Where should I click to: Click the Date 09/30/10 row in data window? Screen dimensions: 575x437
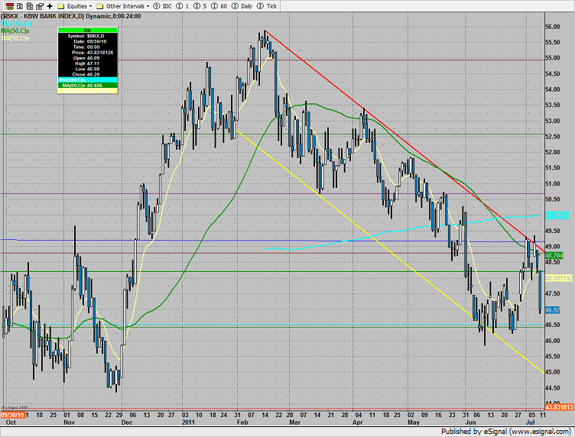coord(88,41)
